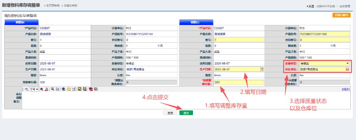Click the bulleted list icon

point(58,89)
